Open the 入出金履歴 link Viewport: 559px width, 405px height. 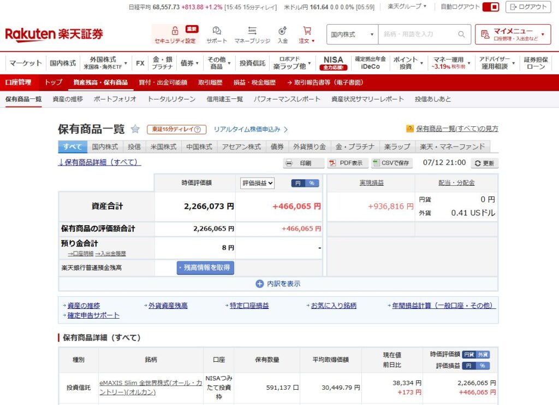click(x=110, y=254)
